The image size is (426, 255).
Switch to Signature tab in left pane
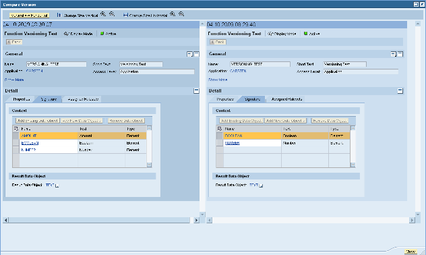point(49,99)
